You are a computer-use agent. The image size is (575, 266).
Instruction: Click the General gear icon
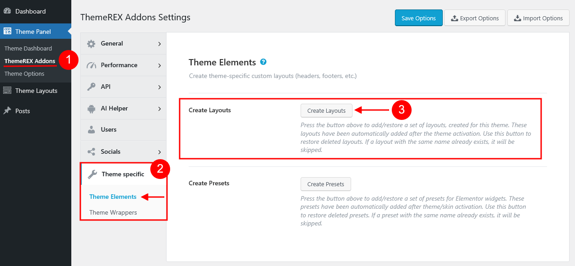point(91,44)
